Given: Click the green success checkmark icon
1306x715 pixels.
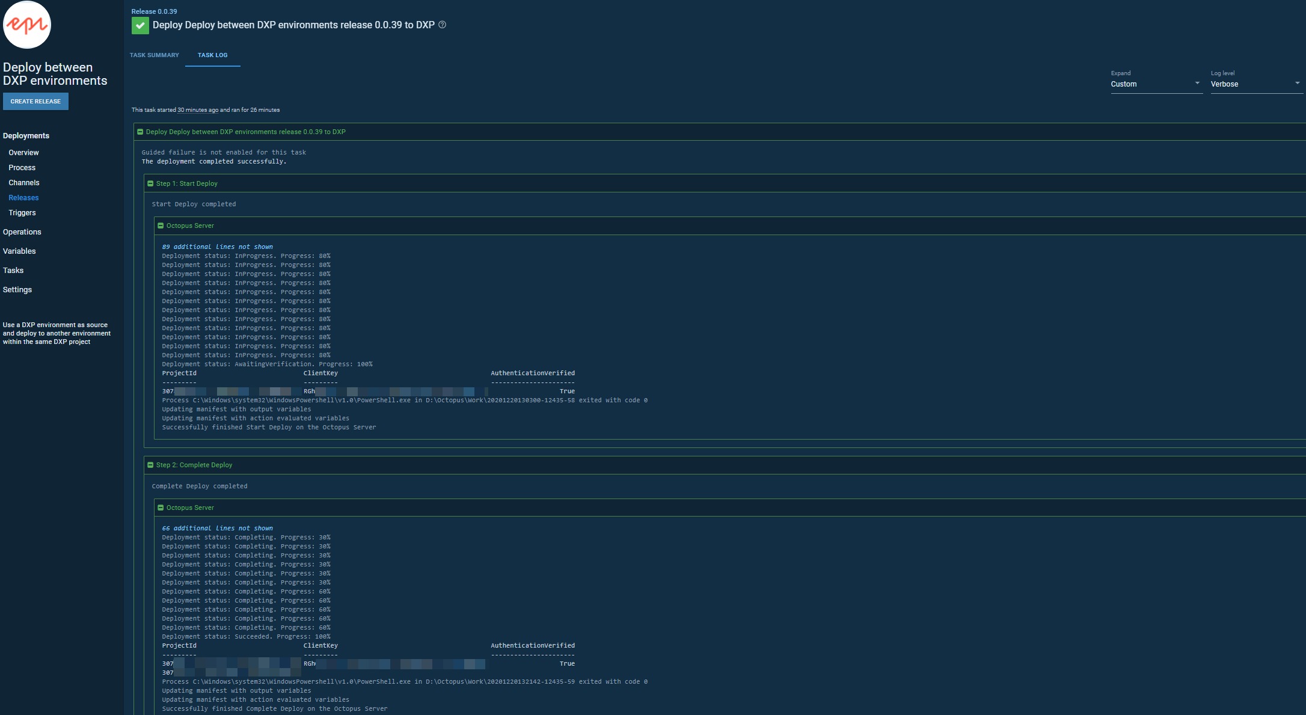Looking at the screenshot, I should [140, 25].
